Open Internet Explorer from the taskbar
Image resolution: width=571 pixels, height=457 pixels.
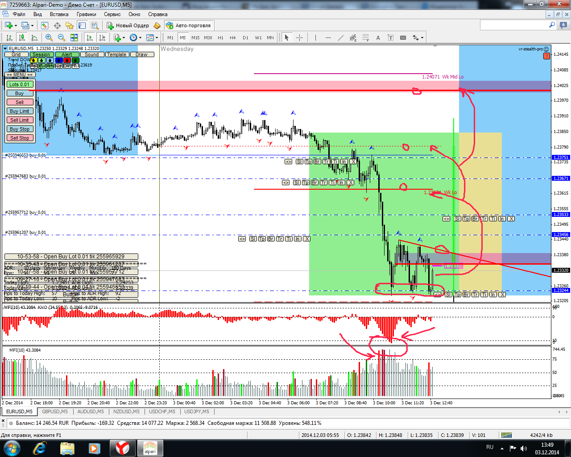tap(39, 448)
